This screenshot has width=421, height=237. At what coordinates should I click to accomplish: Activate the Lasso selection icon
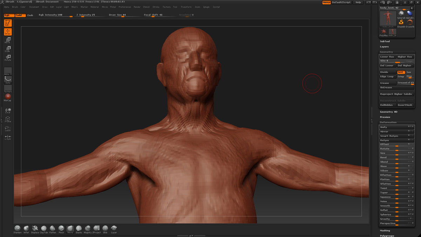click(8, 128)
